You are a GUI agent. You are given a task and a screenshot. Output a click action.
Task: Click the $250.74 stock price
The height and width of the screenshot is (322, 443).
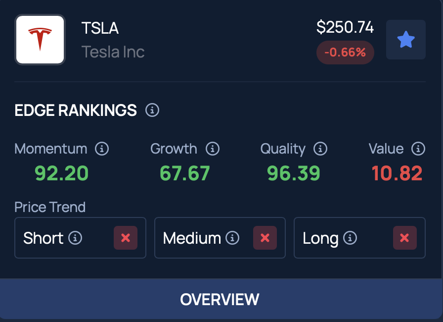[345, 27]
